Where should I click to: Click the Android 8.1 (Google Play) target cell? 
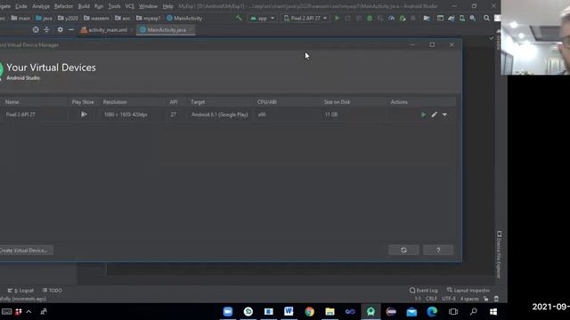tap(220, 115)
